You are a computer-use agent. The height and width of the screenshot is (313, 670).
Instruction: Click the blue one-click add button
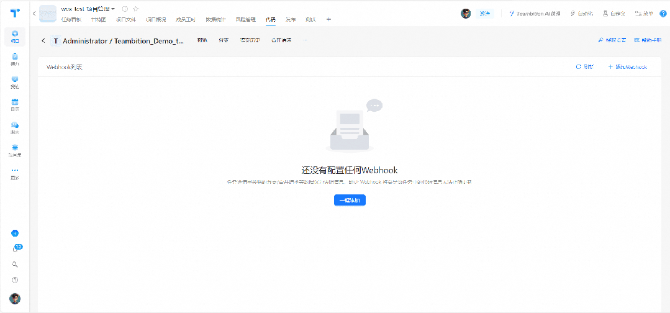[350, 200]
